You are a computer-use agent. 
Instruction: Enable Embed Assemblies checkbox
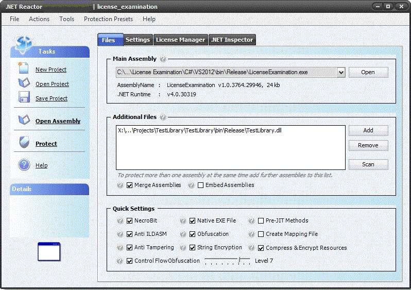[200, 185]
